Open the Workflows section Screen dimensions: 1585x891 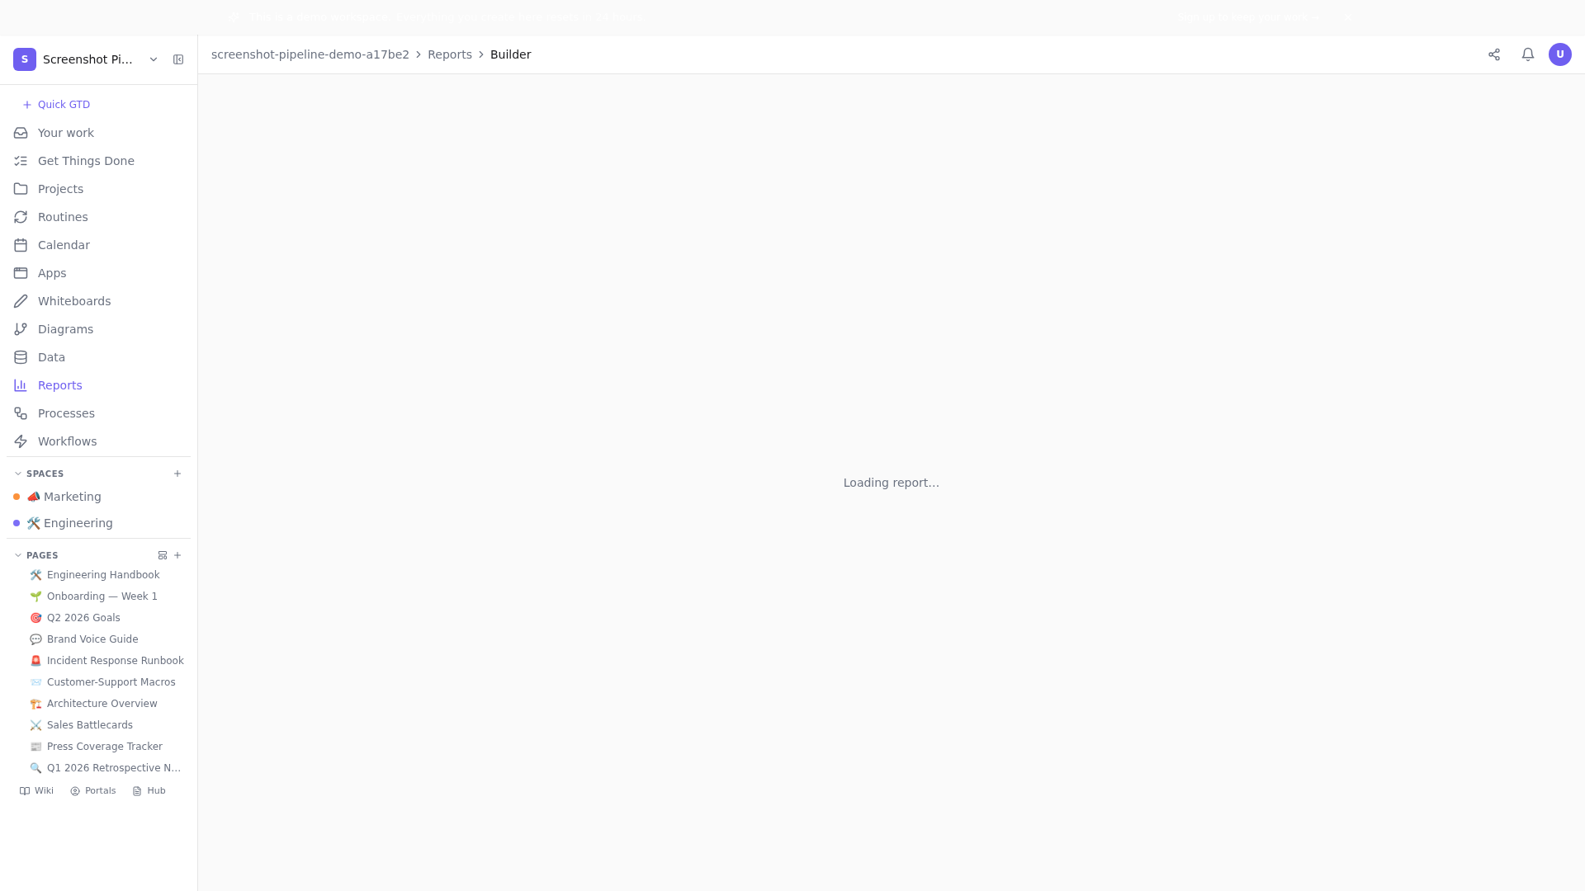pos(98,441)
